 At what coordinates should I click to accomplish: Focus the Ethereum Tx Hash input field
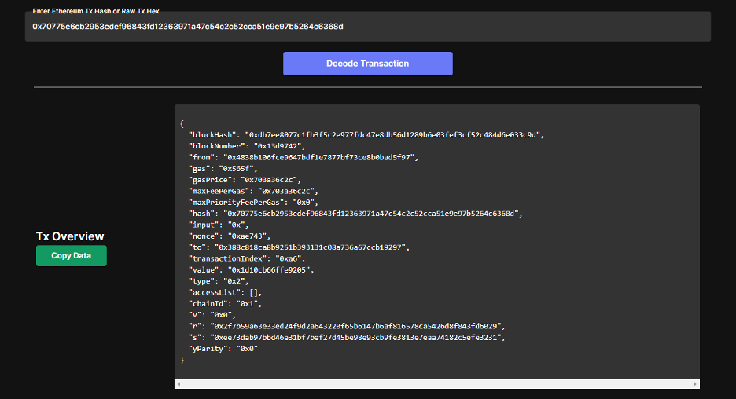pos(367,27)
